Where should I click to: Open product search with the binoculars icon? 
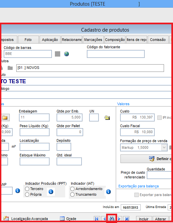(112, 218)
